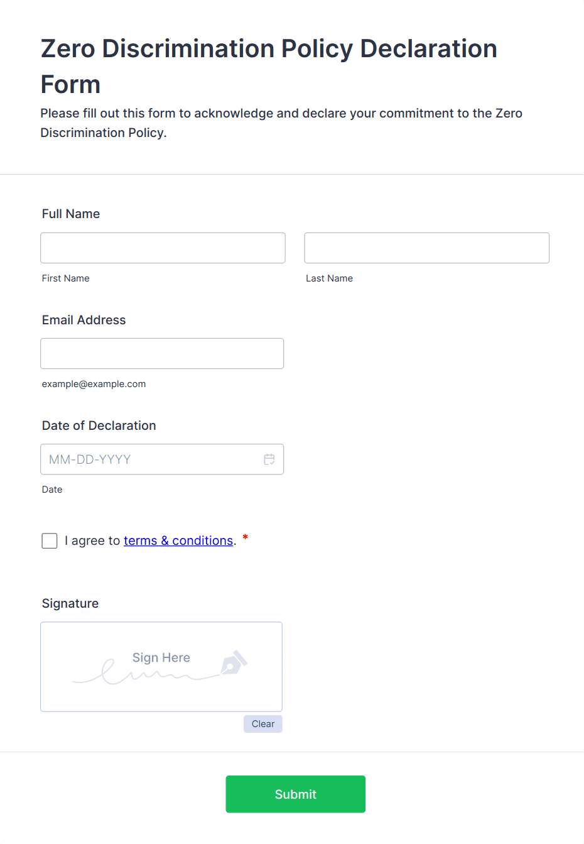Focus the First Name input field
The height and width of the screenshot is (844, 584).
[x=163, y=248]
